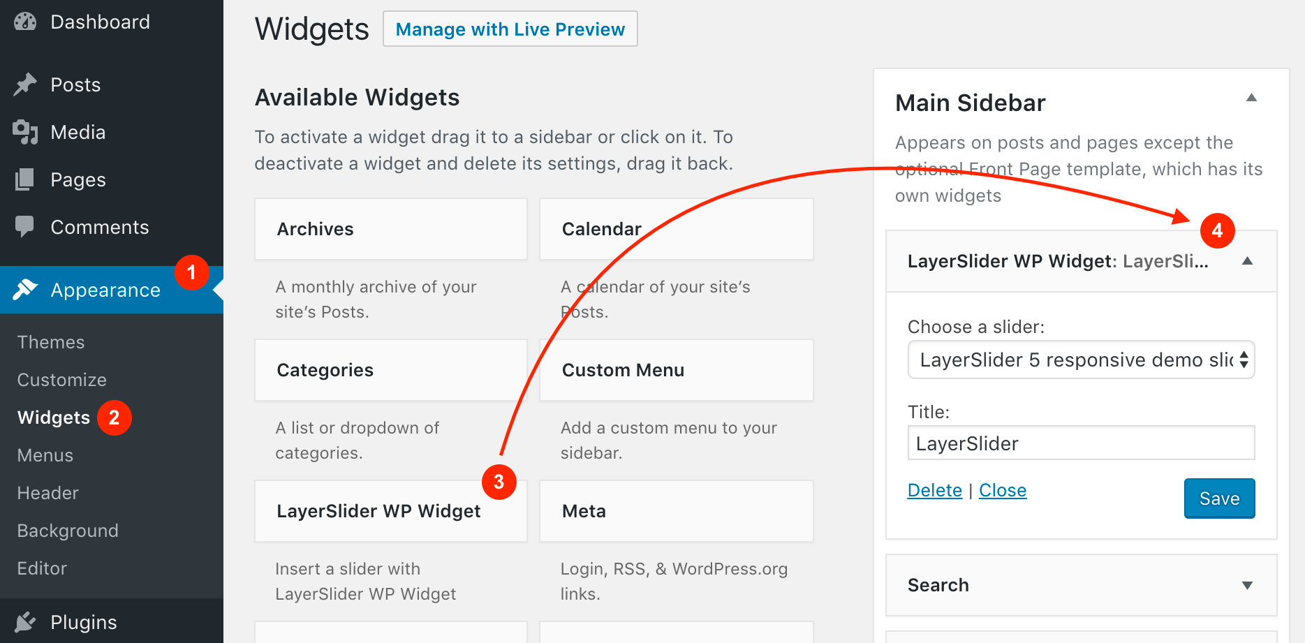
Task: Select the Appearance paintbrush icon
Action: tap(24, 289)
